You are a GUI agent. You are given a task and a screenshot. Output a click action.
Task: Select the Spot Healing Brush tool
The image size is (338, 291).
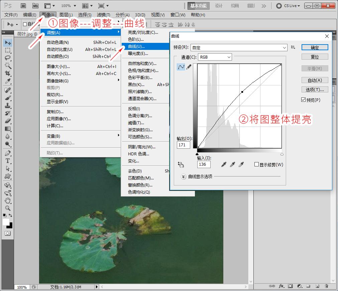(x=8, y=90)
